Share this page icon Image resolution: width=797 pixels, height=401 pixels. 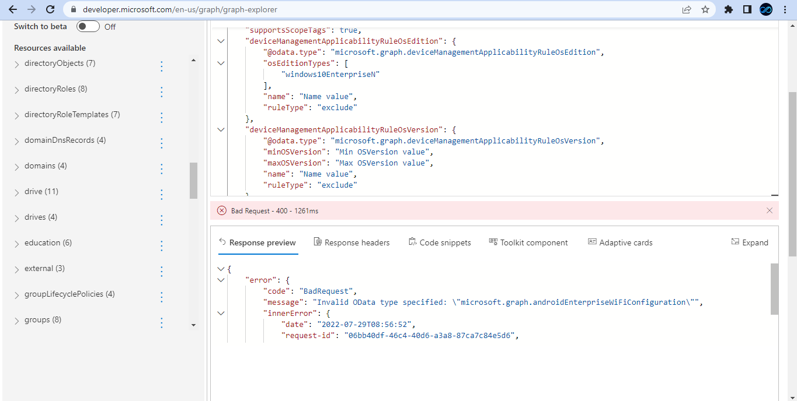pos(687,9)
